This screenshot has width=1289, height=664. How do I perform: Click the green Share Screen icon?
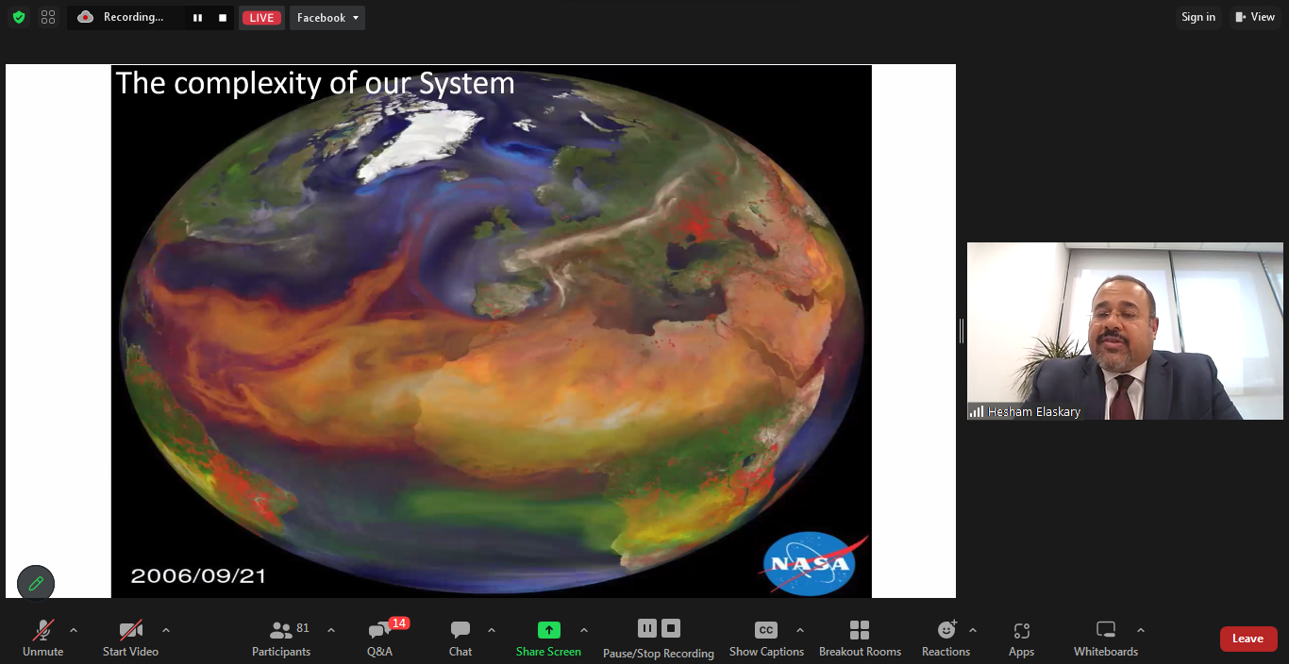tap(548, 630)
